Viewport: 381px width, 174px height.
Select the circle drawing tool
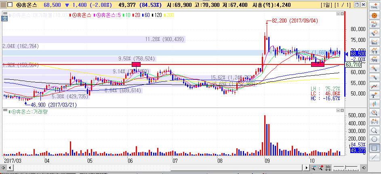[x=374, y=139]
